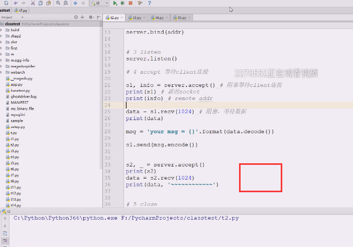
Task: Toggle scroll-to-end in the Run console
Action: pos(5,241)
